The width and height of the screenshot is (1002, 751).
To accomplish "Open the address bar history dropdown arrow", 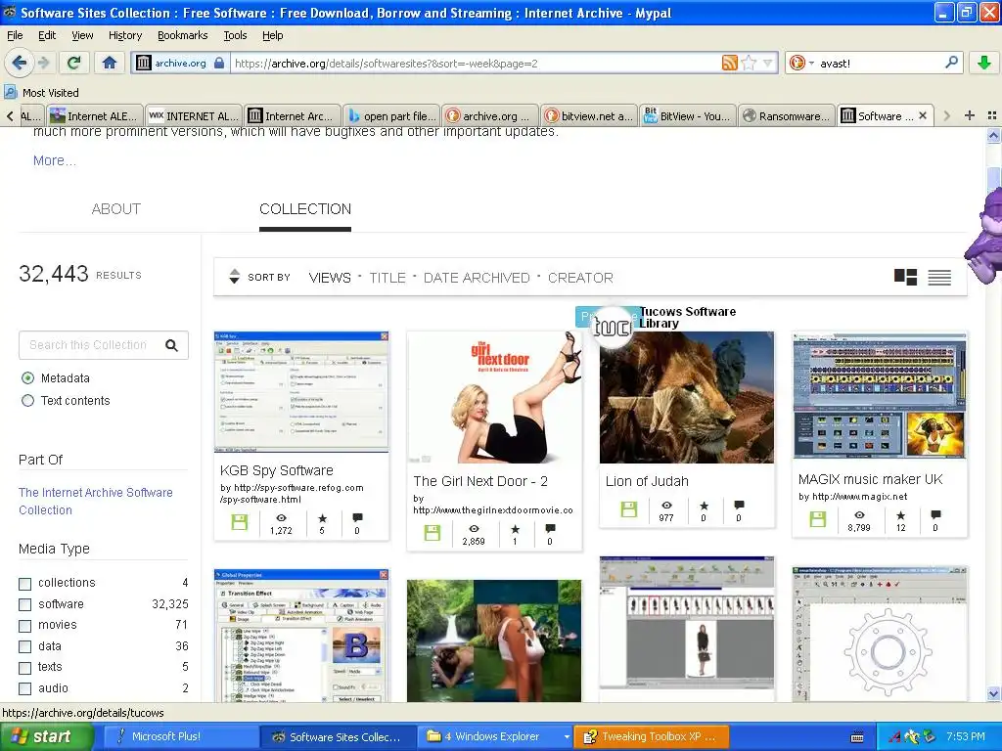I will pos(768,63).
